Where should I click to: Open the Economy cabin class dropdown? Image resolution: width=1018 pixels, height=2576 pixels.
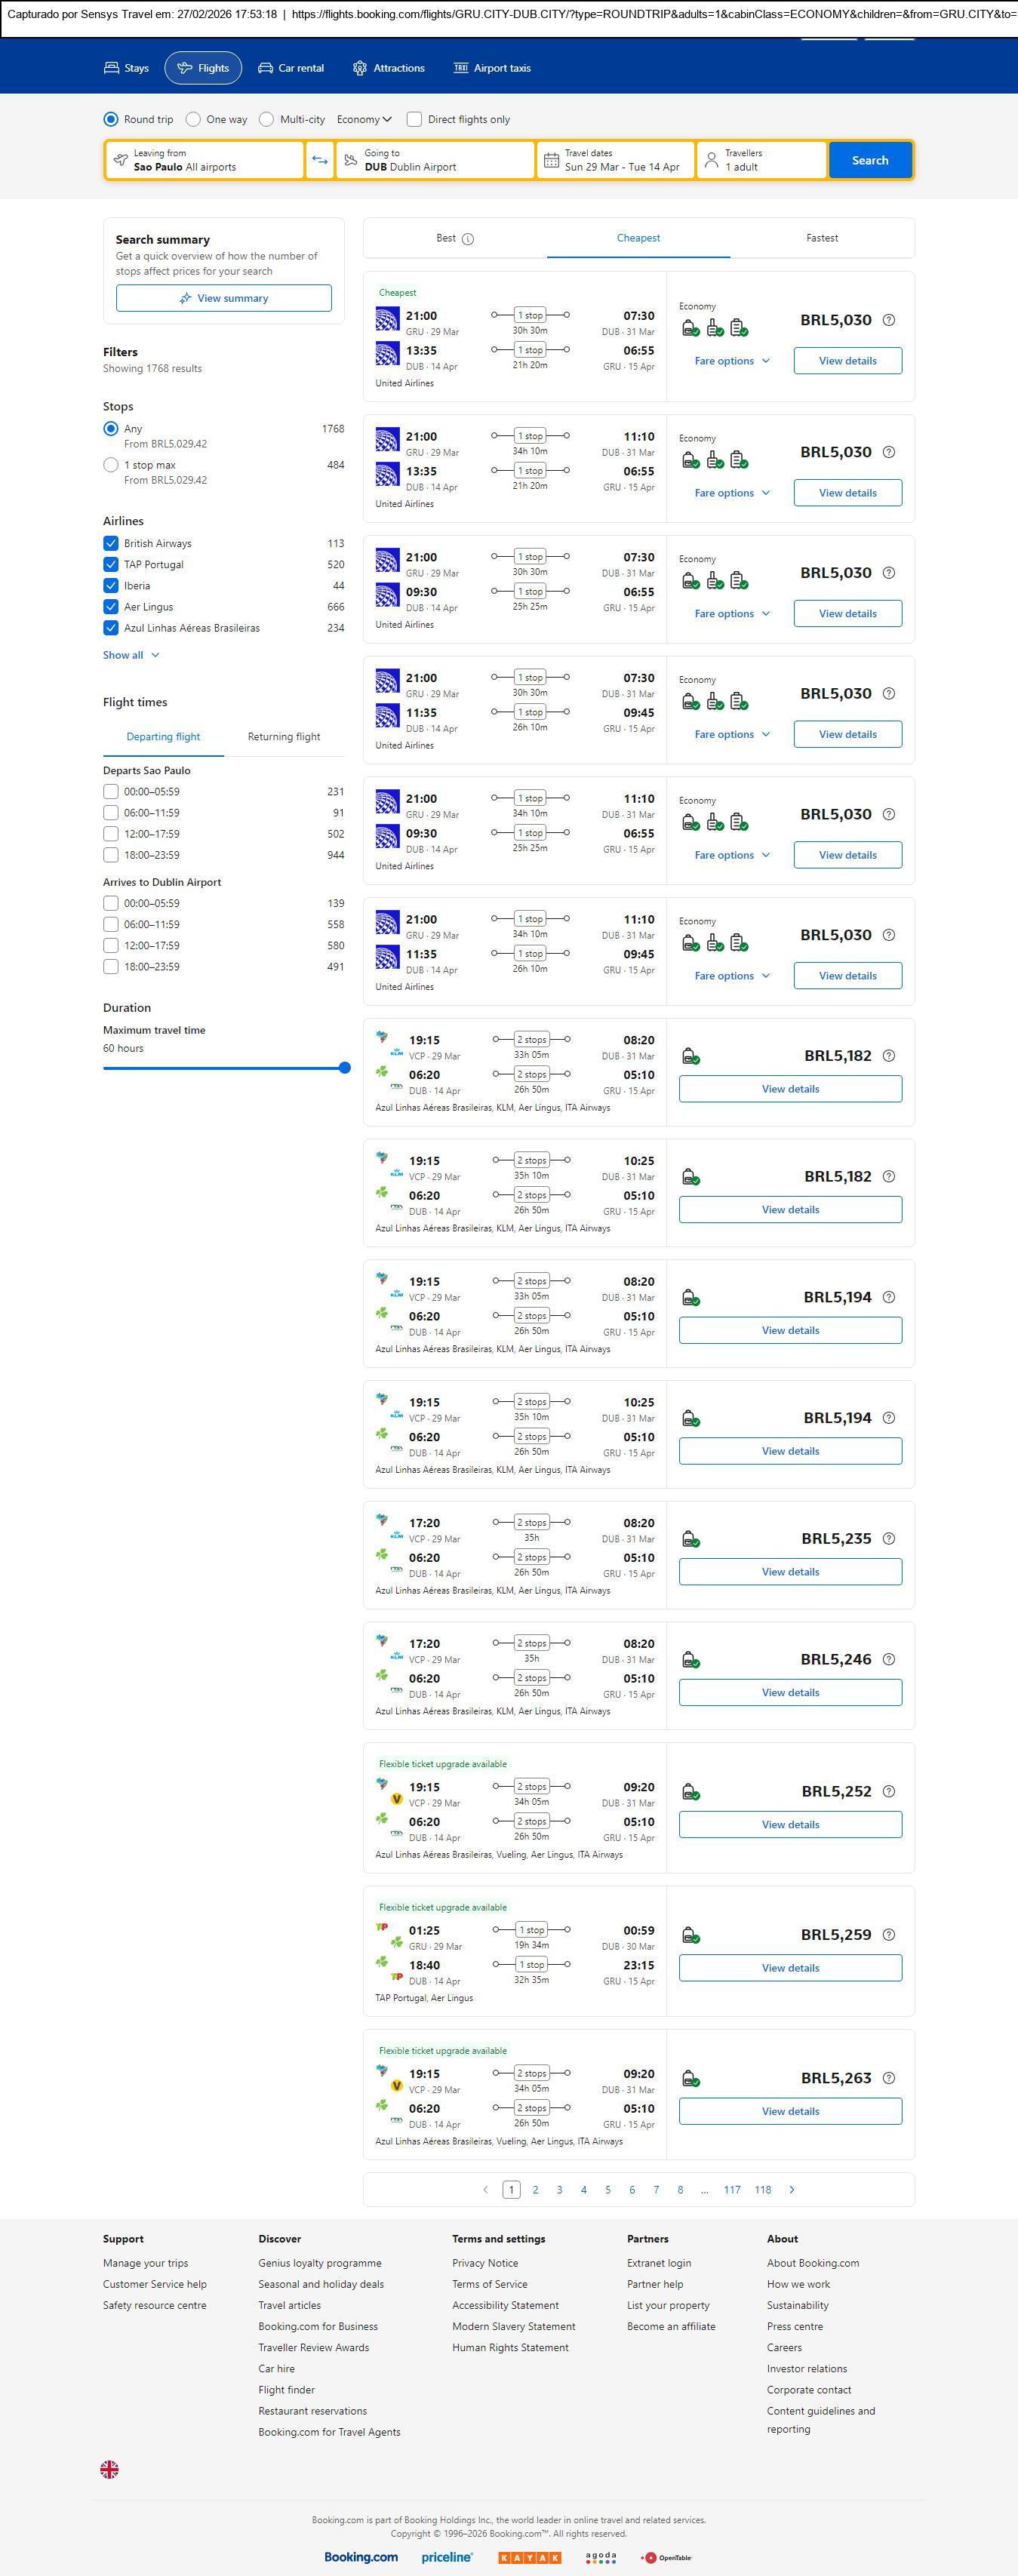click(x=364, y=119)
